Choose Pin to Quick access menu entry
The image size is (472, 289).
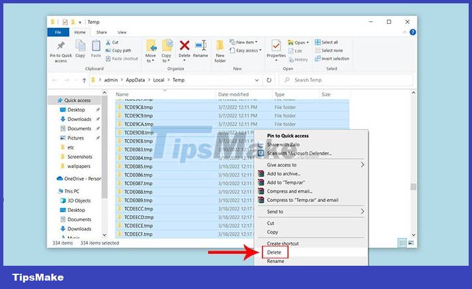[311, 136]
